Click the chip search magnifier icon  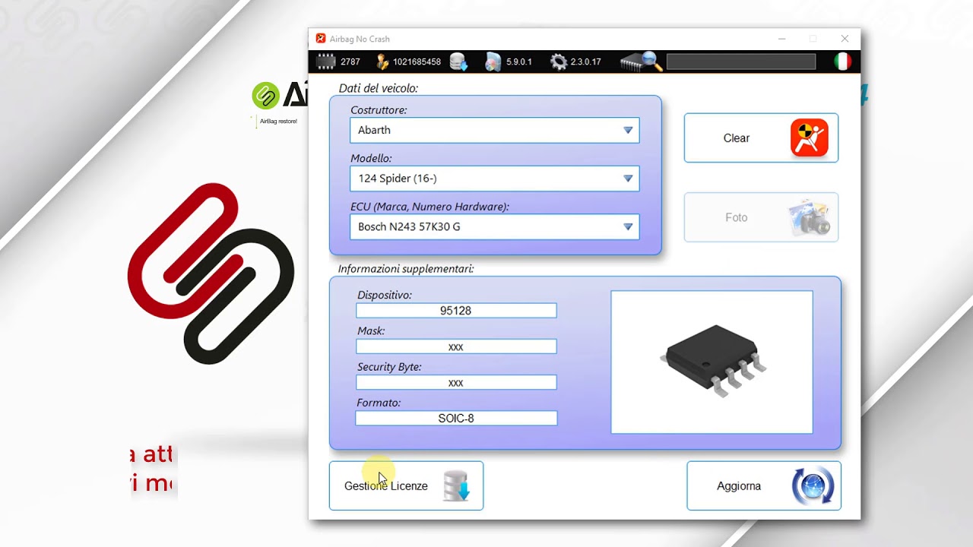click(642, 62)
